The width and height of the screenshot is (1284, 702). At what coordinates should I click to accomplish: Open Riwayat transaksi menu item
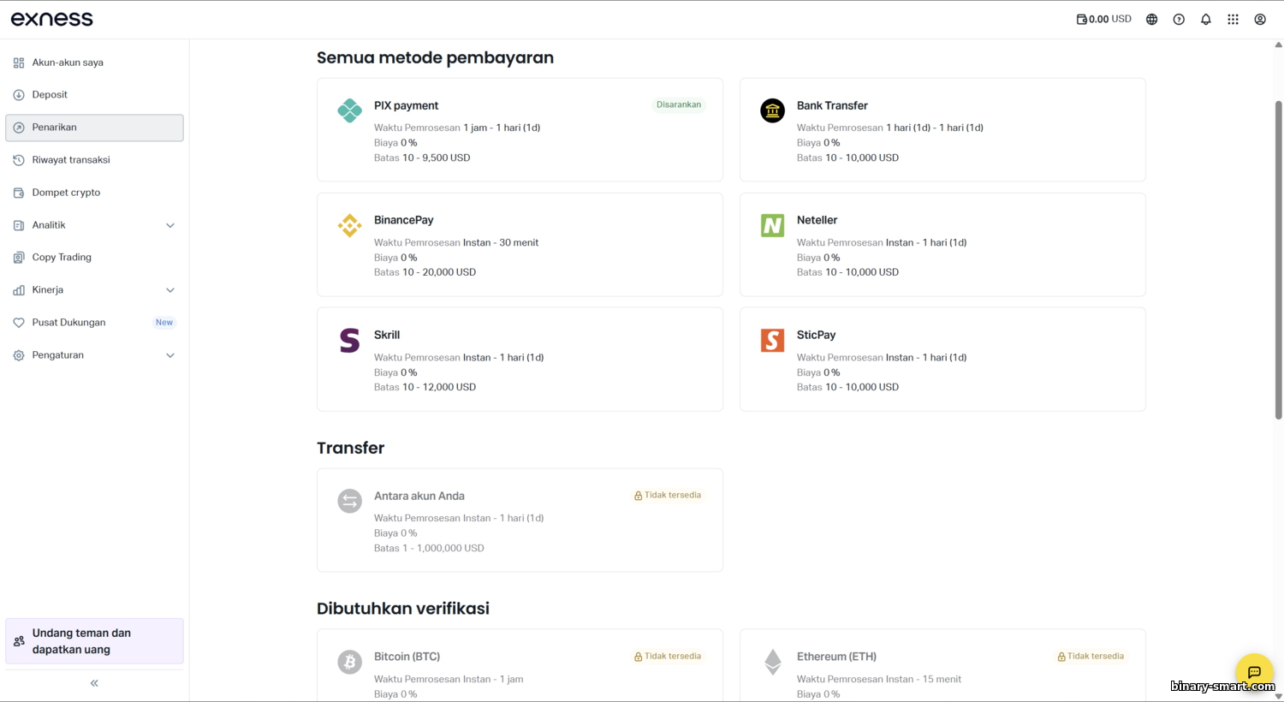click(71, 160)
